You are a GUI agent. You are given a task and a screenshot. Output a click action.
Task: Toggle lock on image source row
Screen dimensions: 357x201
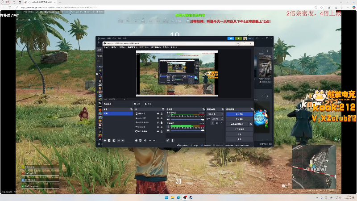point(162,113)
